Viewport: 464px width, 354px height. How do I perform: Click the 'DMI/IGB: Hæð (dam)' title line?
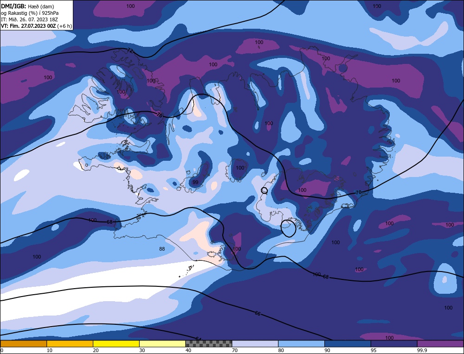27,6
